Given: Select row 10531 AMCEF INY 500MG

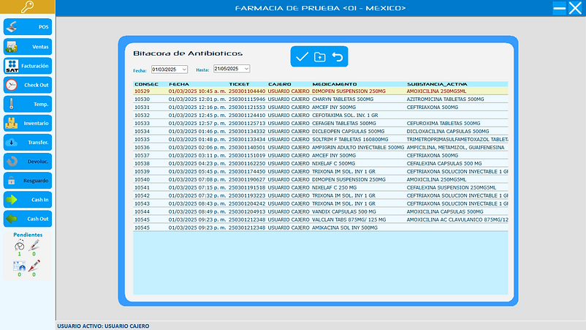Looking at the screenshot, I should 320,107.
